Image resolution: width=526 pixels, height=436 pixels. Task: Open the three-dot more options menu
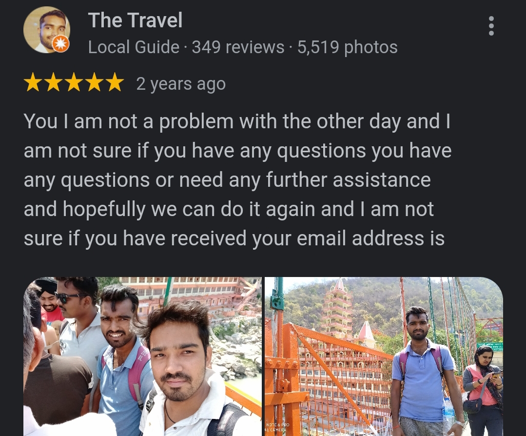tap(491, 26)
